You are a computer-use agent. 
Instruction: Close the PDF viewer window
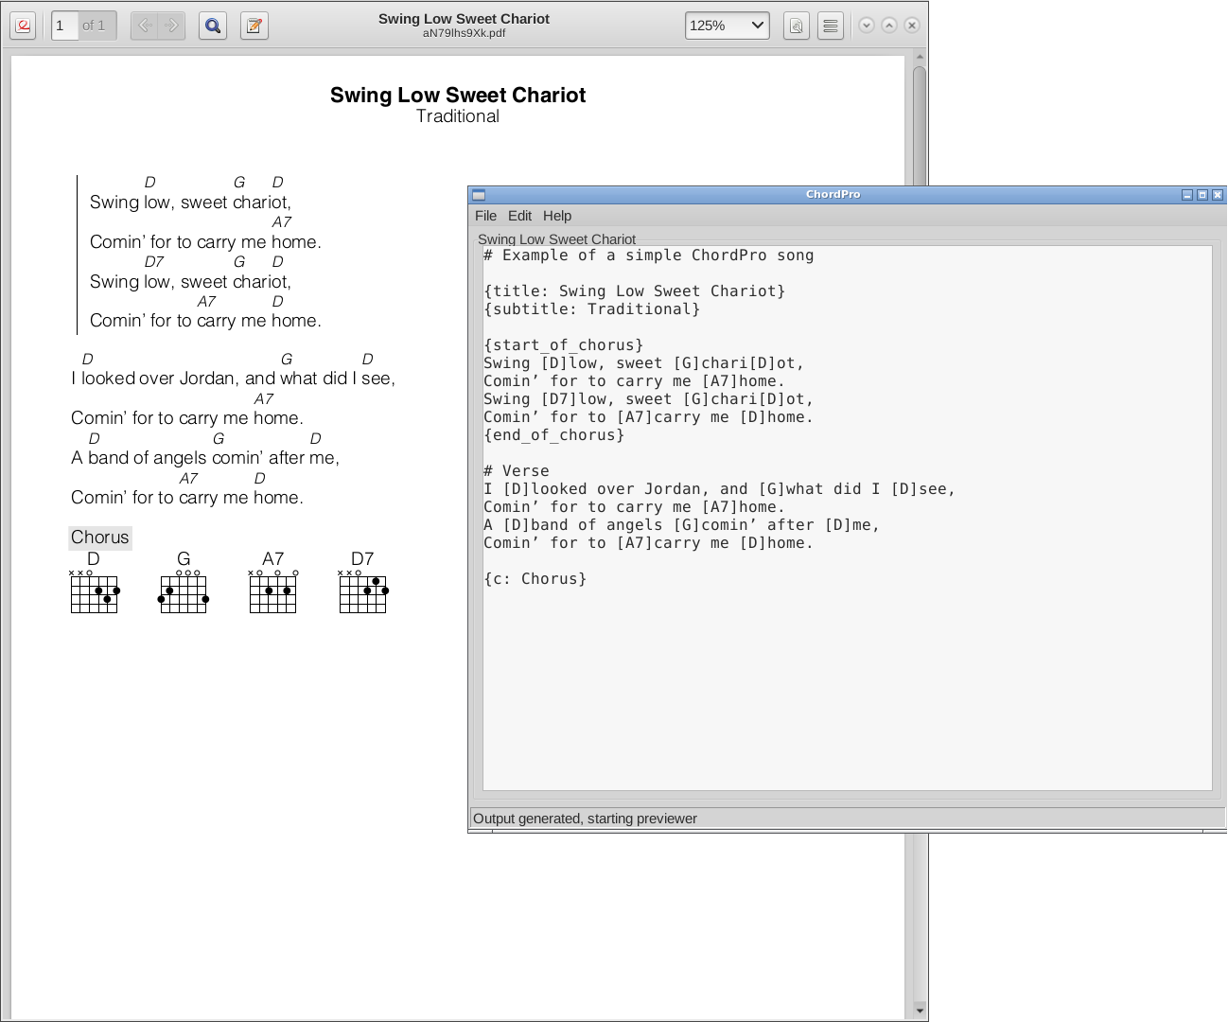coord(912,26)
